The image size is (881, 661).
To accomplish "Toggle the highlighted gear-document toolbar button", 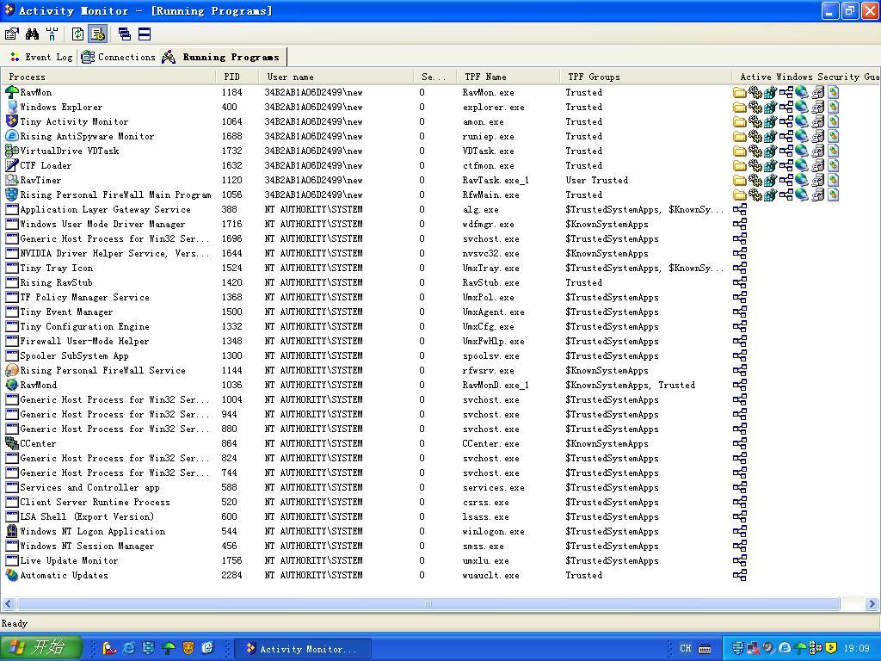I will [x=97, y=34].
